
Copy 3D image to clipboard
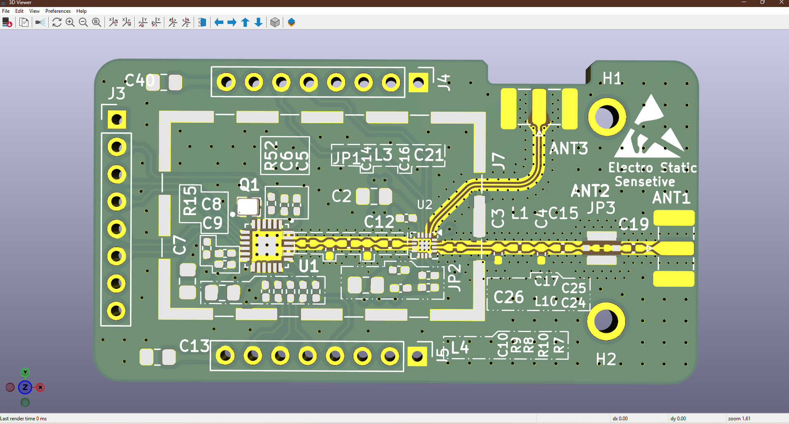[24, 22]
